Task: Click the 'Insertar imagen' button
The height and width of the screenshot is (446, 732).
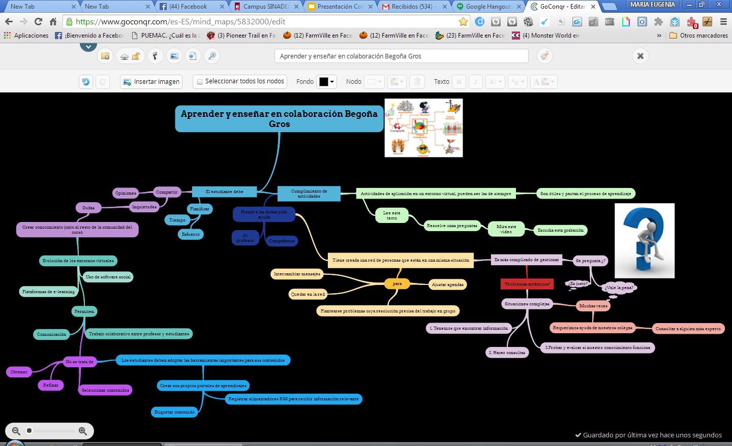Action: coord(151,81)
